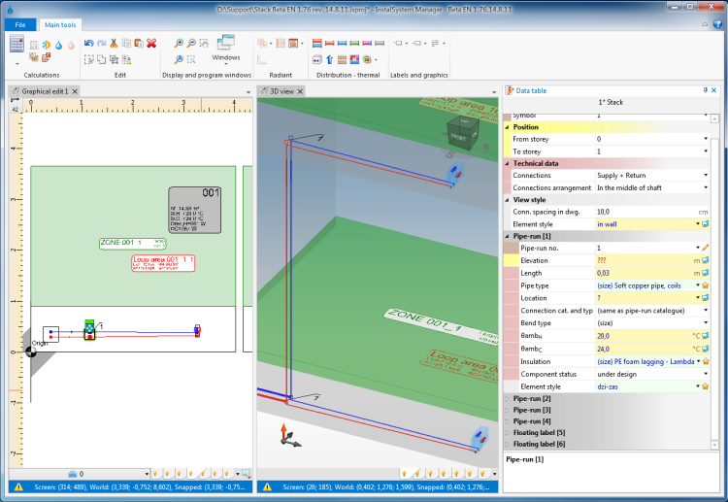Click the blue water drop calculation icon
The height and width of the screenshot is (502, 728).
pos(58,45)
